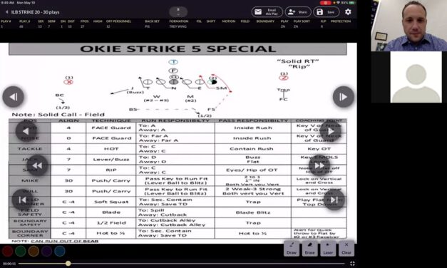Screen dimensions: 447x268
Task: Click the OFF PERSONNEL column header
Action: click(118, 21)
